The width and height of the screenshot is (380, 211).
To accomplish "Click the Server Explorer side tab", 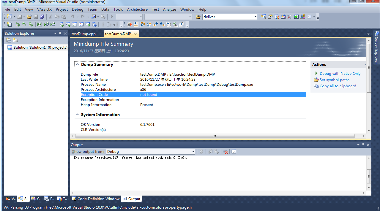I will 376,47.
